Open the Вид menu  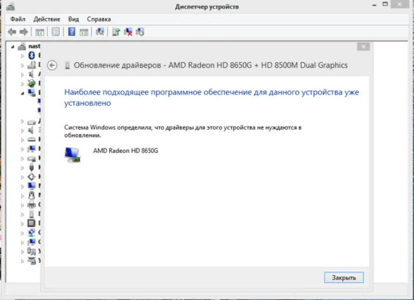(x=73, y=19)
